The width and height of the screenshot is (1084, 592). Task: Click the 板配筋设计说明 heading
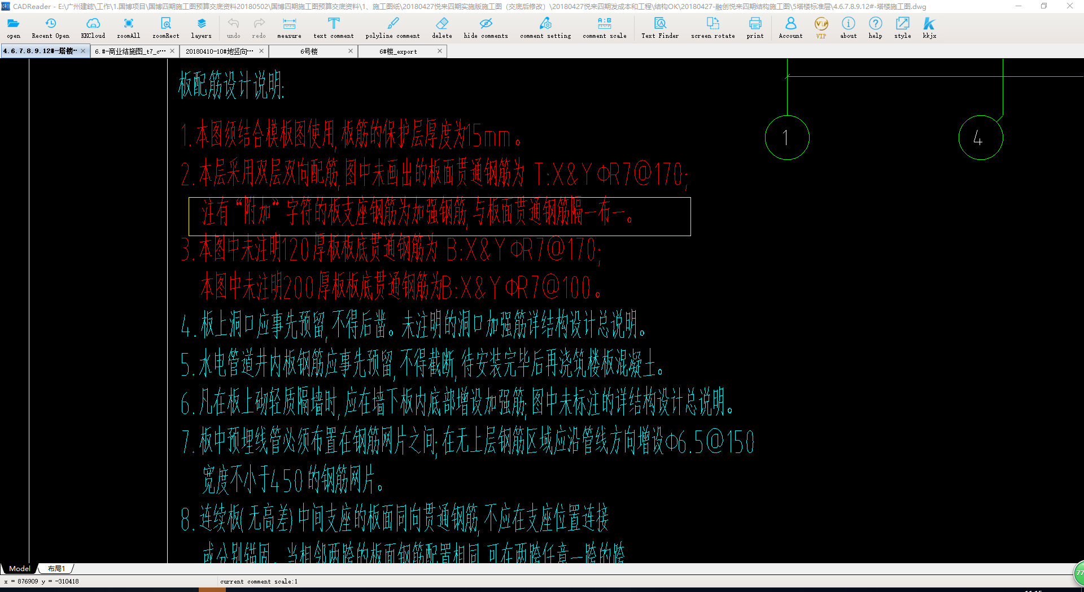point(231,85)
